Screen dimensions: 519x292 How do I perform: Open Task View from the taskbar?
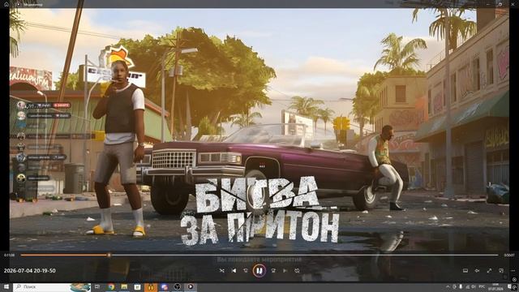[97, 287]
